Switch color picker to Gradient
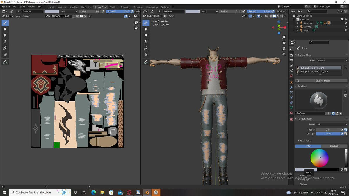This screenshot has width=349, height=196. coord(334,146)
